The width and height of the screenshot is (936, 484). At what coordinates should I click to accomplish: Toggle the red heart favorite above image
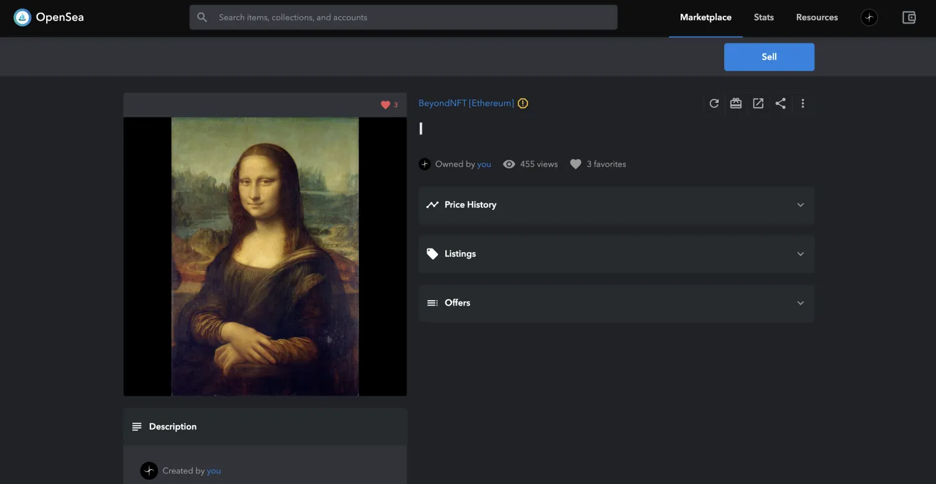click(385, 105)
